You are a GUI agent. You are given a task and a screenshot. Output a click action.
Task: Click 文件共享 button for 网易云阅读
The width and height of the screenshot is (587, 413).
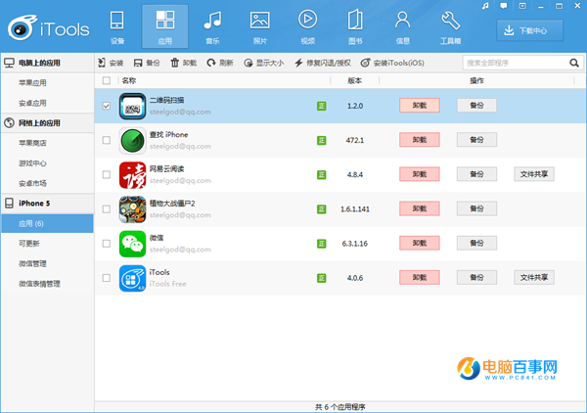click(534, 174)
